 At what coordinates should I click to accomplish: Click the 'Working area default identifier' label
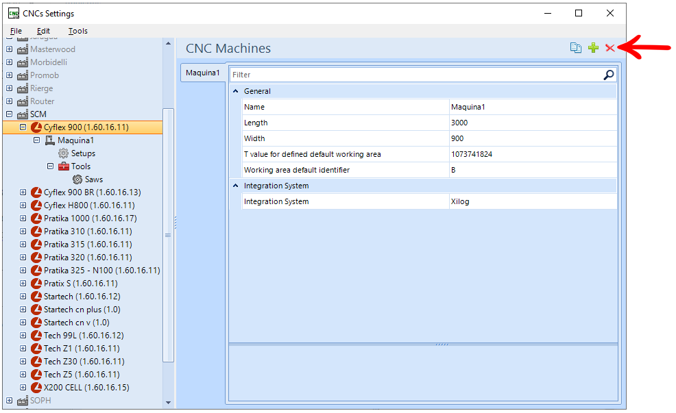tap(297, 170)
